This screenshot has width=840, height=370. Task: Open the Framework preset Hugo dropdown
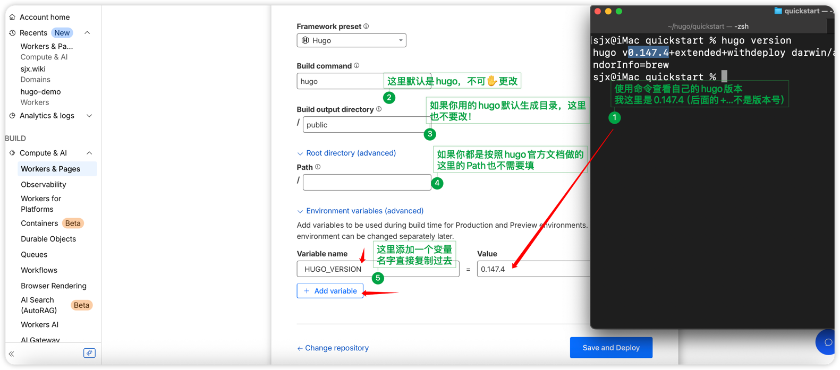pyautogui.click(x=351, y=40)
